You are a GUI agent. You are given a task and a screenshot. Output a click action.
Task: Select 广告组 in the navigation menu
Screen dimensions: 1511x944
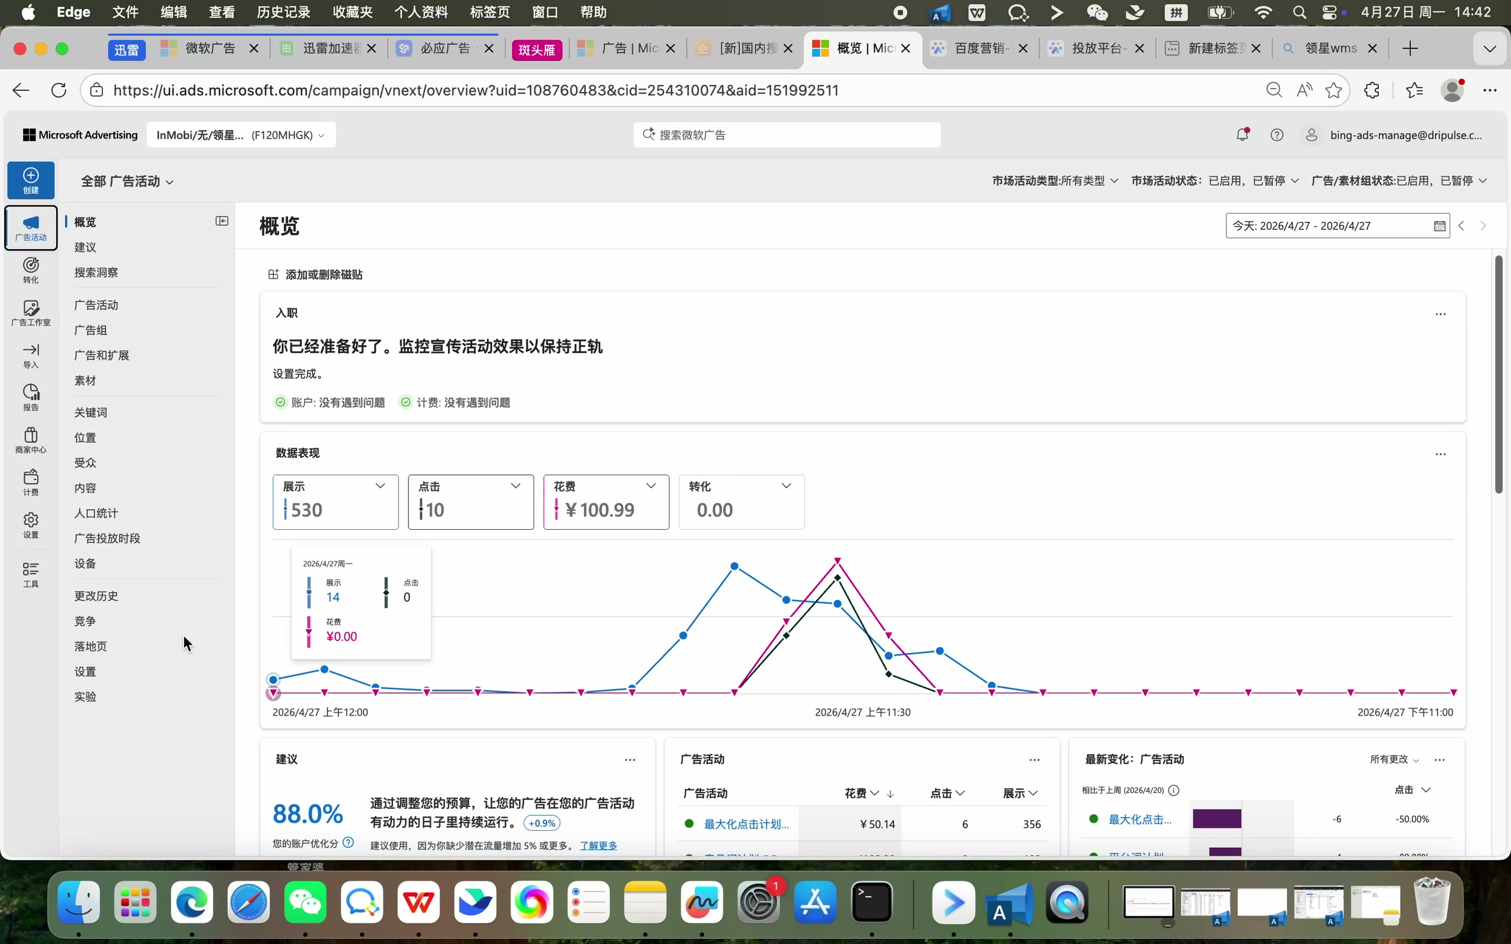tap(90, 330)
